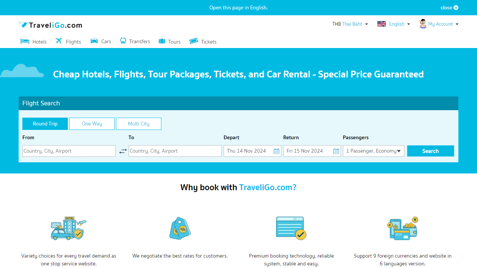Expand the English language selector
Viewport: 477px width, 268px height.
pos(394,24)
